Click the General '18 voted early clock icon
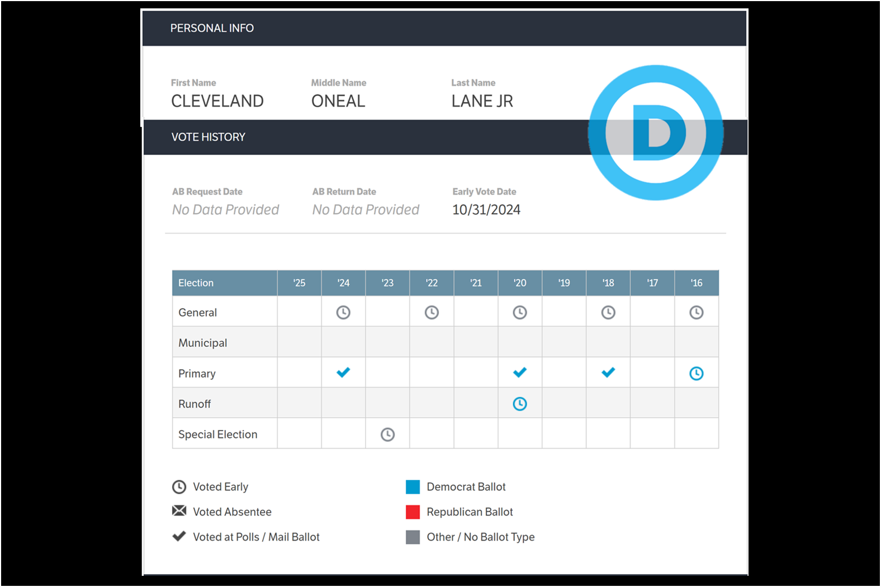Image resolution: width=881 pixels, height=587 pixels. pyautogui.click(x=608, y=312)
